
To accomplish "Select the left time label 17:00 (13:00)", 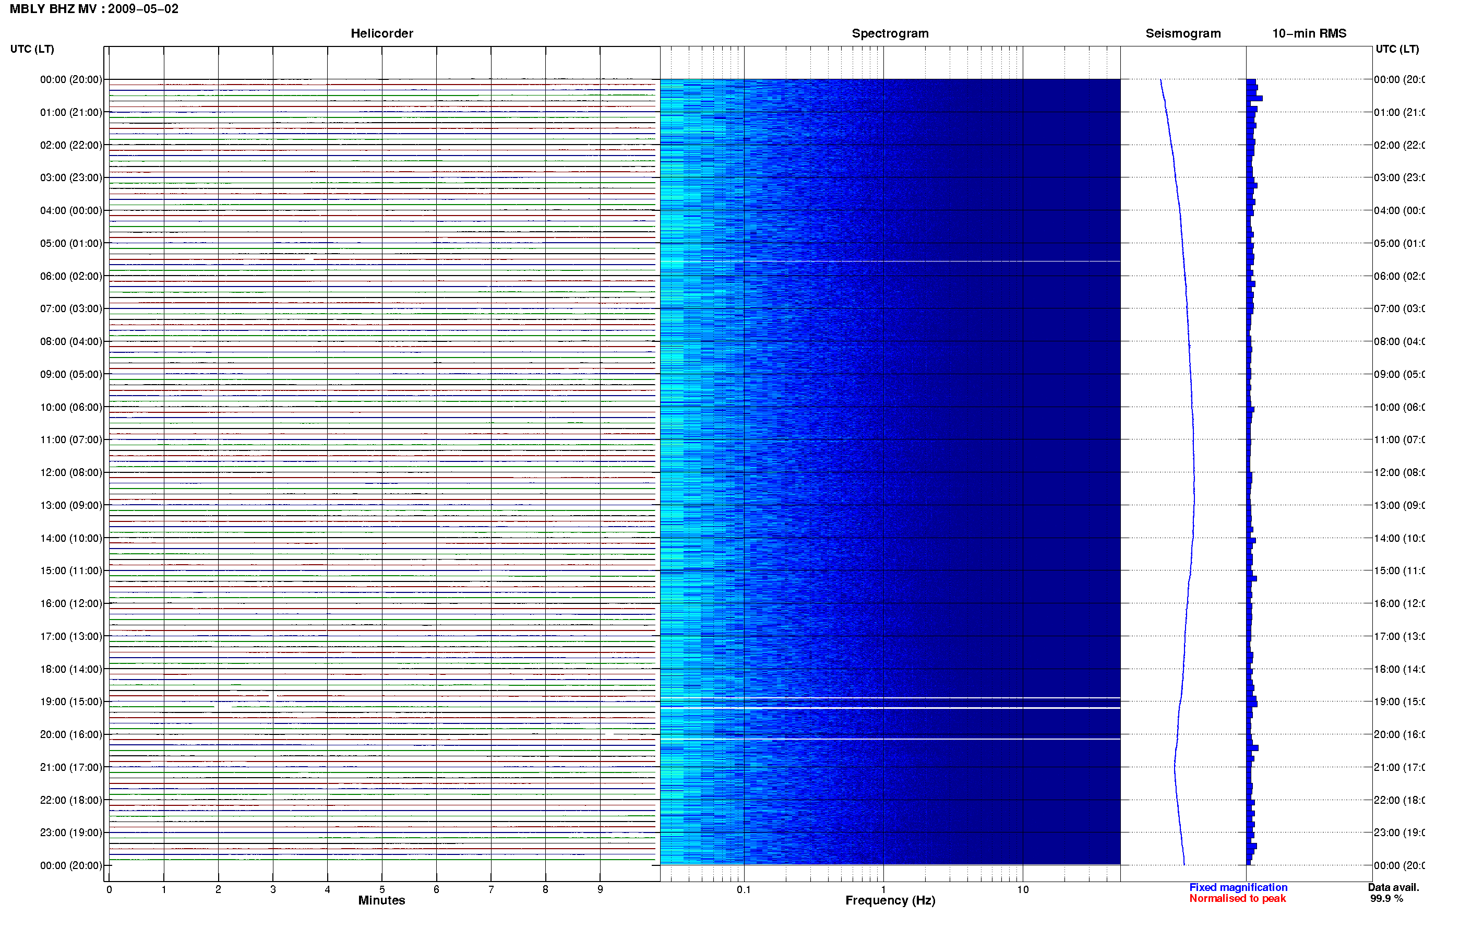I will coord(71,636).
